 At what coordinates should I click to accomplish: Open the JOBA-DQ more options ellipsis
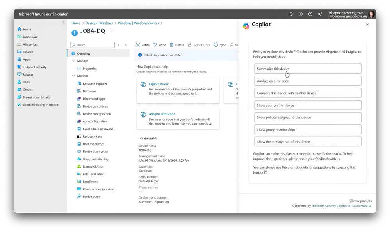pyautogui.click(x=112, y=31)
